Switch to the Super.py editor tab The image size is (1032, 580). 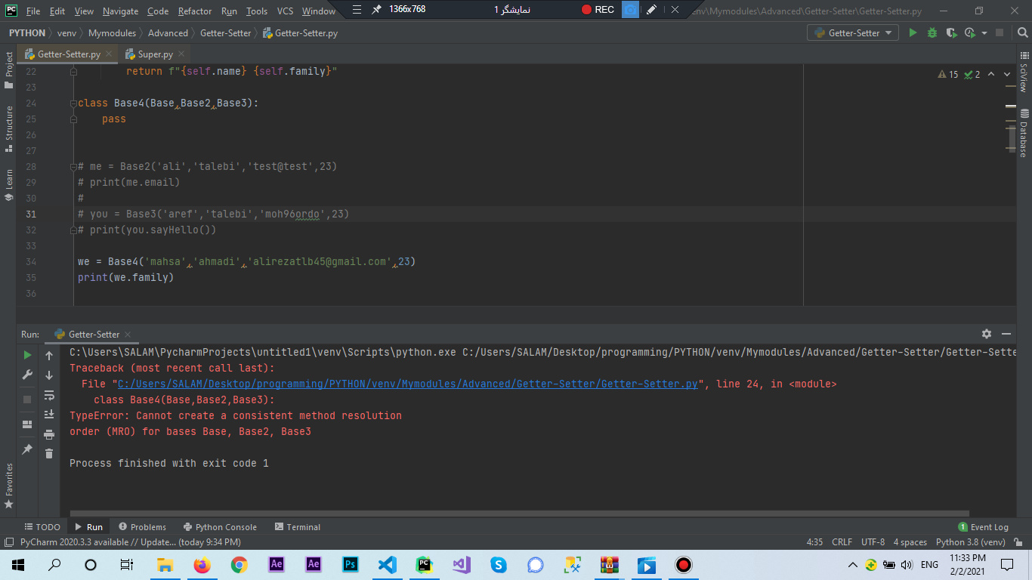coord(155,54)
